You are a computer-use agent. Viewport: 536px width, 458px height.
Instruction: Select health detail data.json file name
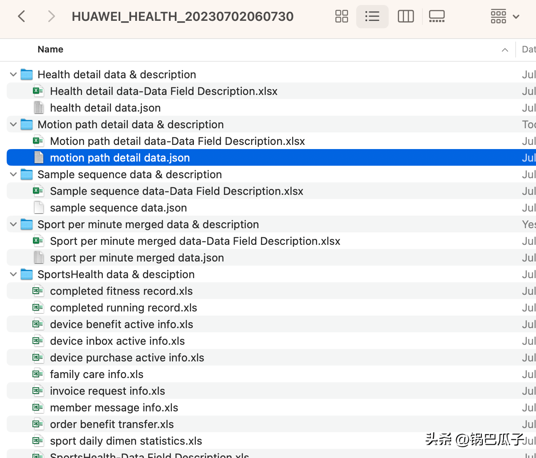point(105,108)
